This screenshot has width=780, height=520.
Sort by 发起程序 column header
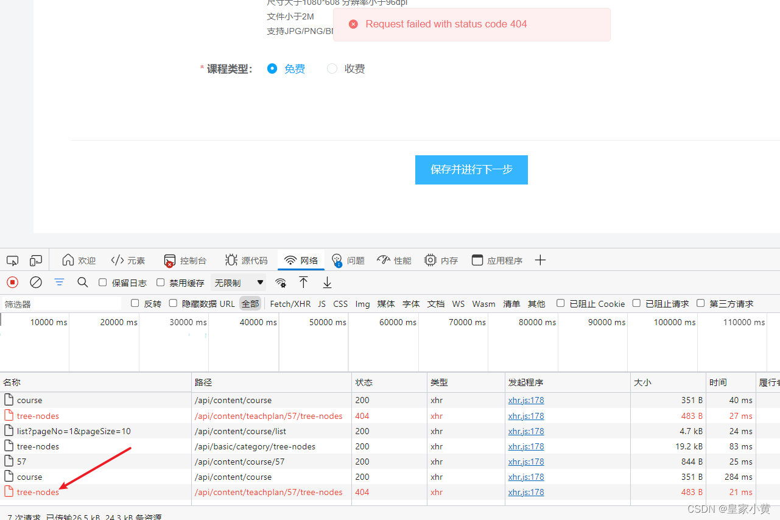click(x=567, y=382)
